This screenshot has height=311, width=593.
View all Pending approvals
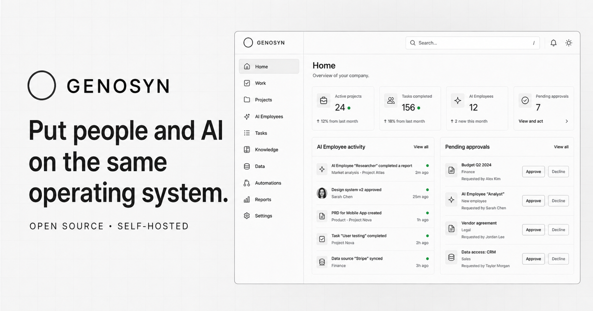[561, 147]
